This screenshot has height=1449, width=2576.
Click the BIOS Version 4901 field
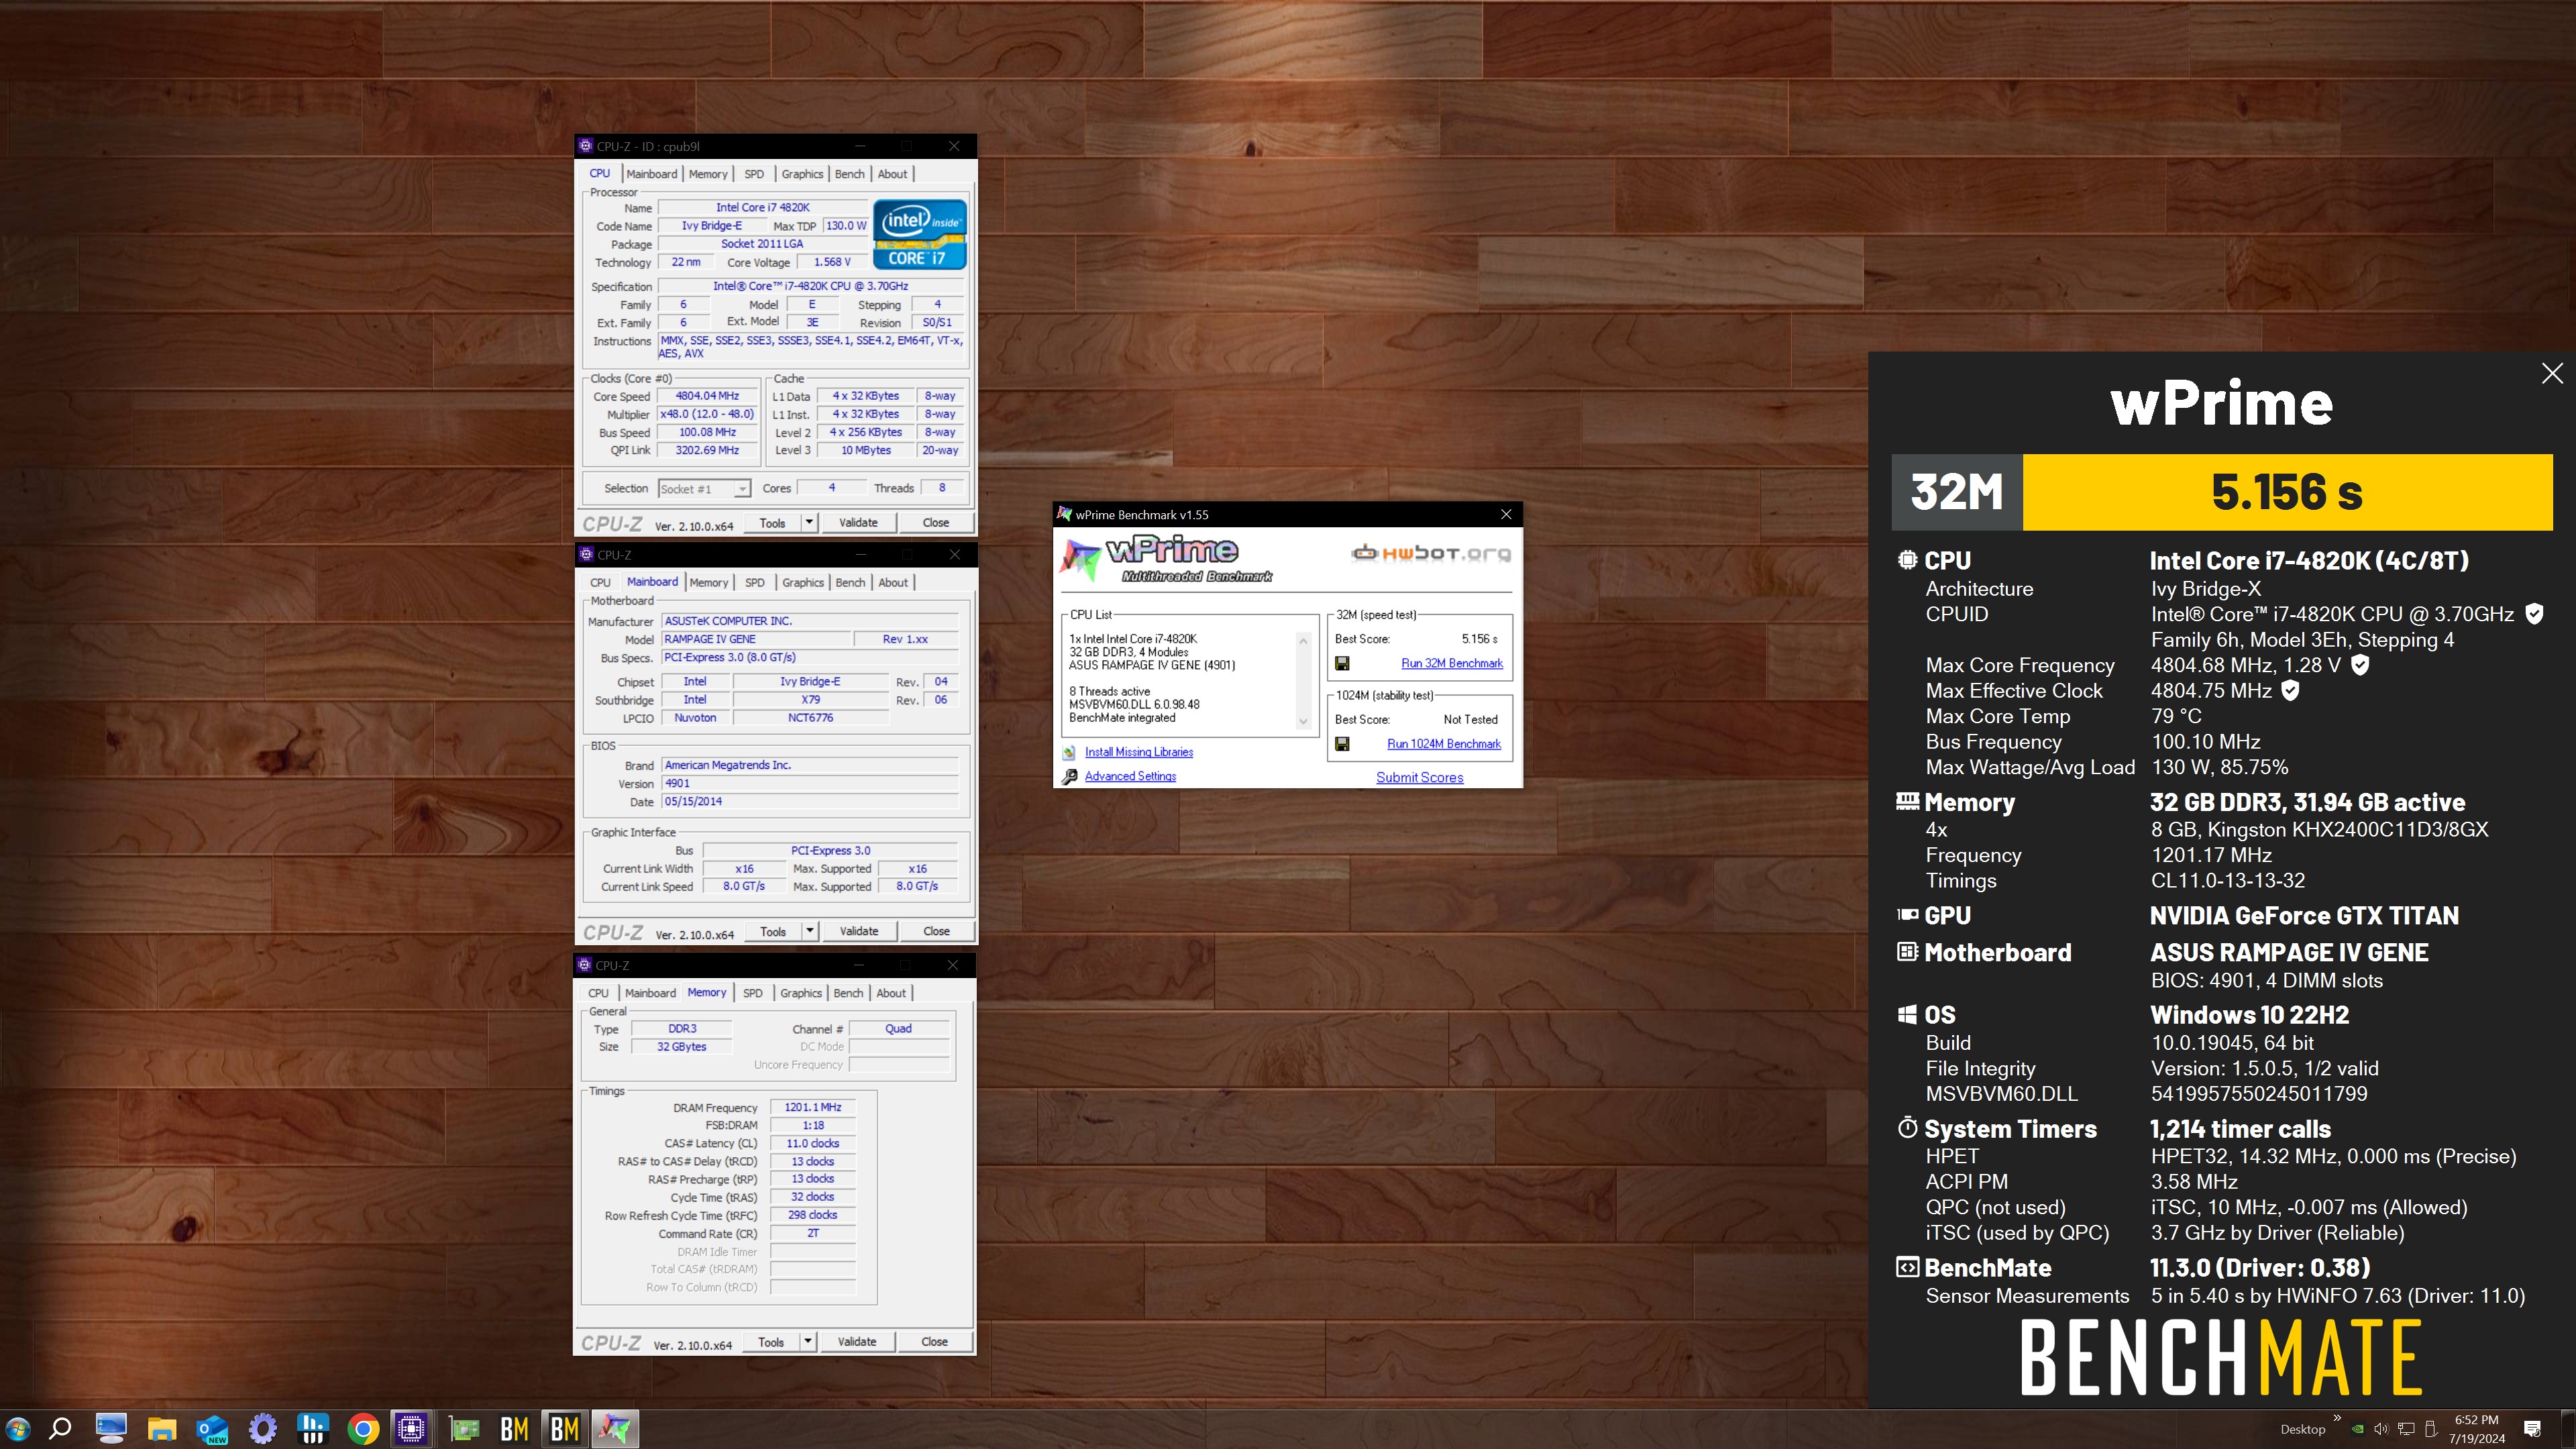[810, 784]
